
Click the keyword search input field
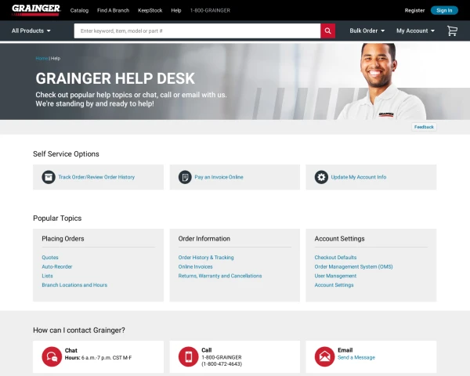[197, 31]
